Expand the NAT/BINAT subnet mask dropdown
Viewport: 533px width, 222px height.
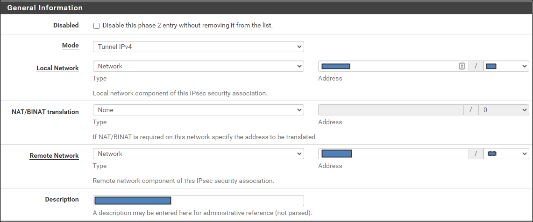click(504, 110)
